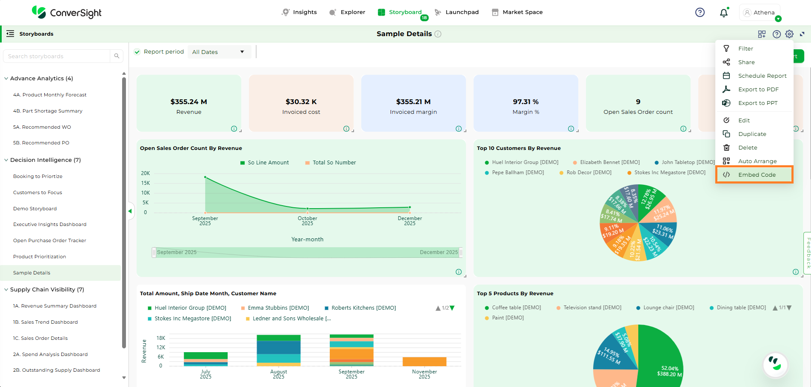Toggle the Report period checkbox
Viewport: 811px width, 387px height.
point(137,52)
